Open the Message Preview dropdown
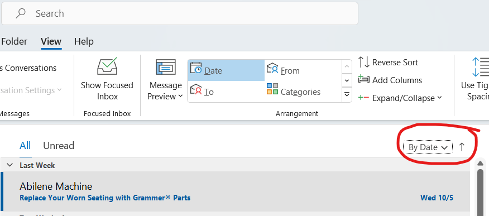The height and width of the screenshot is (216, 489). [165, 91]
